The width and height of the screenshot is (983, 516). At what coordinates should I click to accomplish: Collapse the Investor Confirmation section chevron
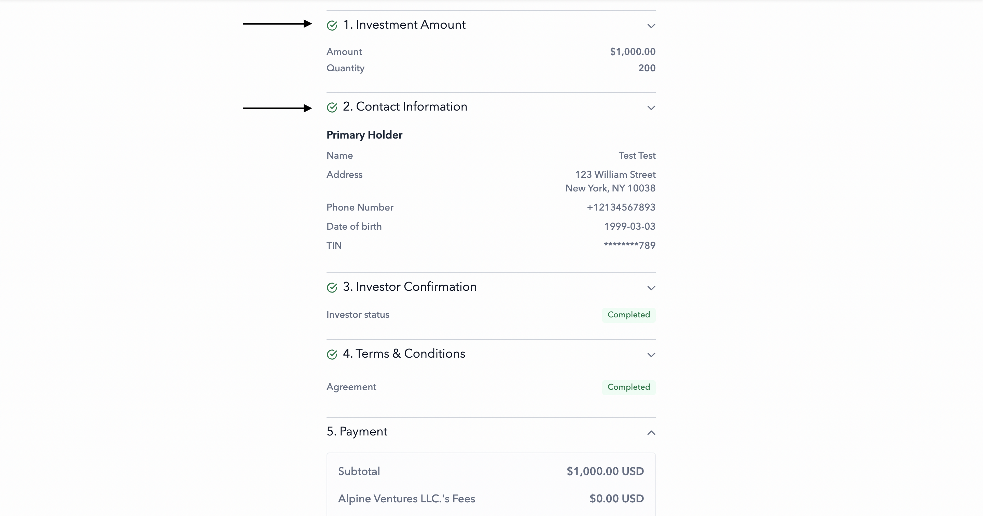coord(651,288)
